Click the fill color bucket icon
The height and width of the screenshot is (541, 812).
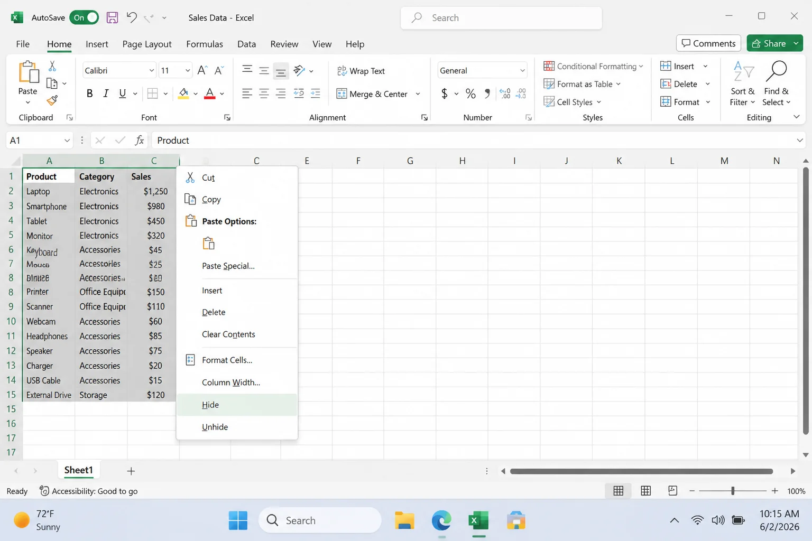point(183,94)
